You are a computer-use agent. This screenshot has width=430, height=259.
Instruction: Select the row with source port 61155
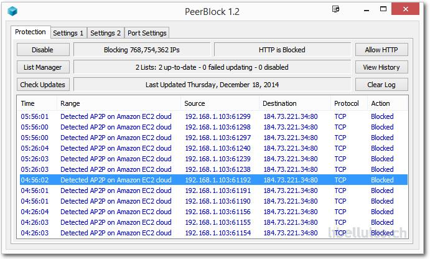[x=213, y=222]
